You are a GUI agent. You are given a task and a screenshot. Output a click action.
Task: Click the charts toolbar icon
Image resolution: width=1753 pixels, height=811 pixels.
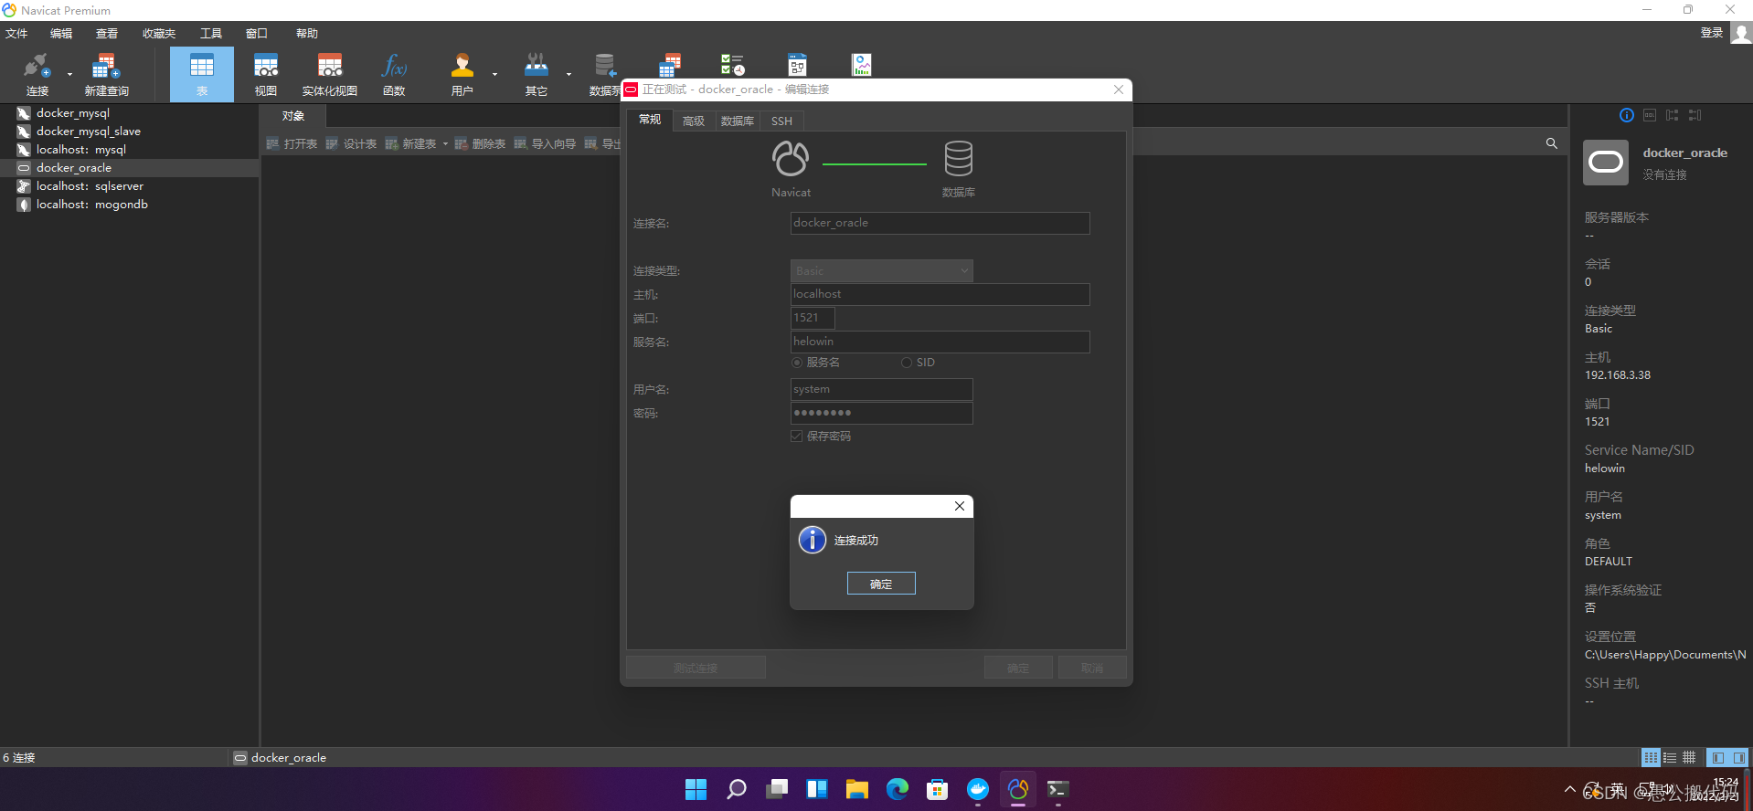tap(861, 64)
